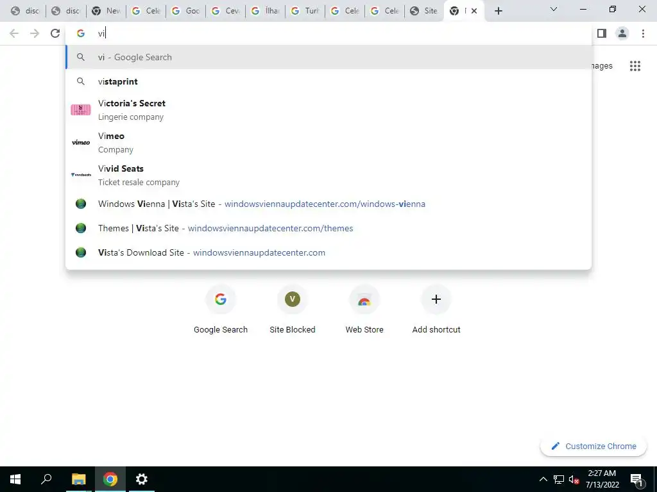Open the Windows Vienna history suggestion

(329, 204)
